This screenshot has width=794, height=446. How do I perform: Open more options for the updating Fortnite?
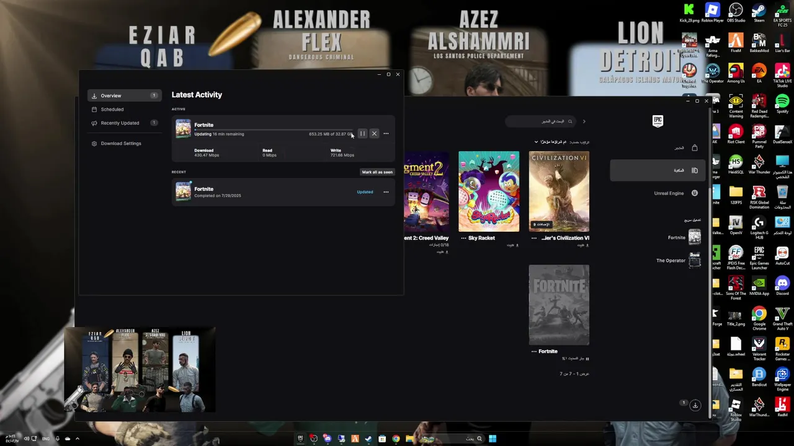click(386, 134)
